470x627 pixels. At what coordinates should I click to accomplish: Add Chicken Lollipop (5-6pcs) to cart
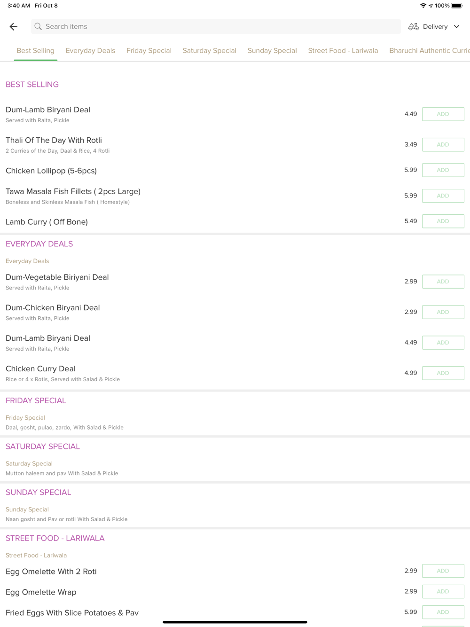pyautogui.click(x=443, y=170)
